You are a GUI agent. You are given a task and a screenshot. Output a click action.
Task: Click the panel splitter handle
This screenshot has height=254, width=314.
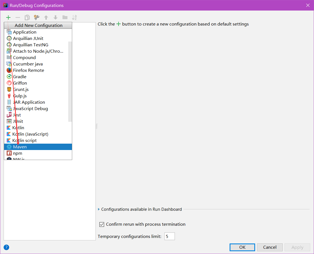97,126
